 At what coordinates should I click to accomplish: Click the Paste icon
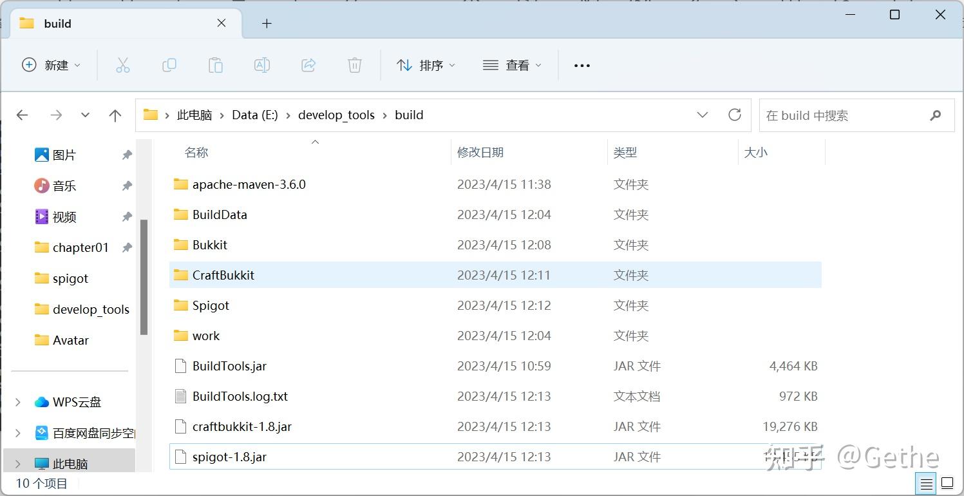[x=216, y=64]
